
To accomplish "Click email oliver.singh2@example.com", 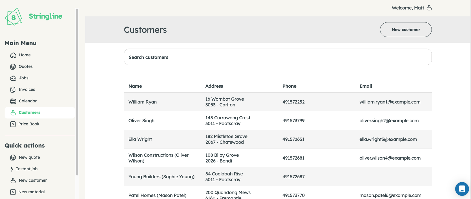I will (389, 120).
